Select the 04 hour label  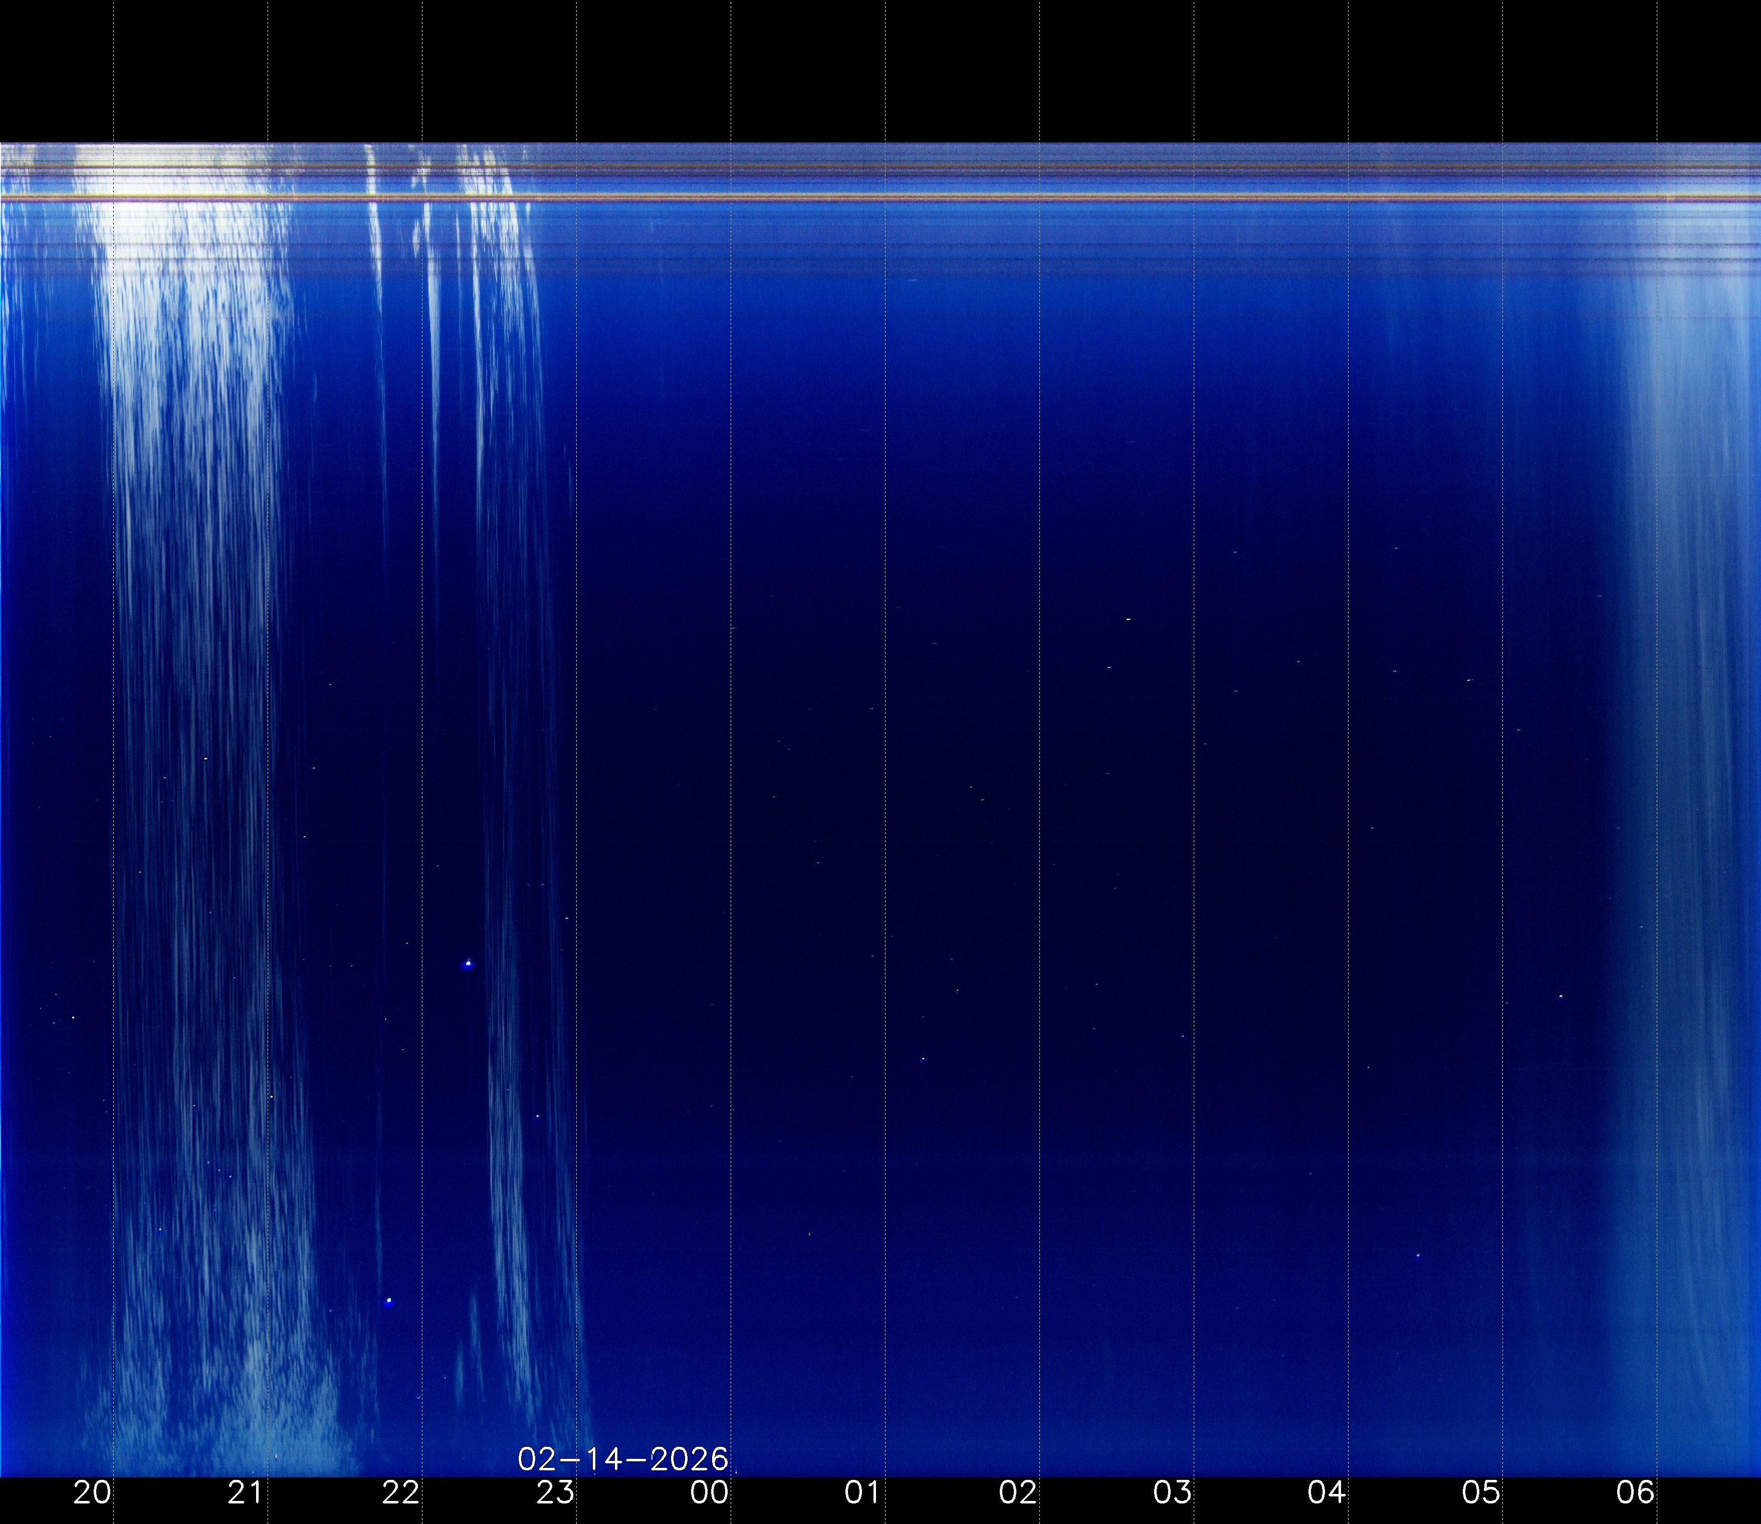point(1327,1492)
